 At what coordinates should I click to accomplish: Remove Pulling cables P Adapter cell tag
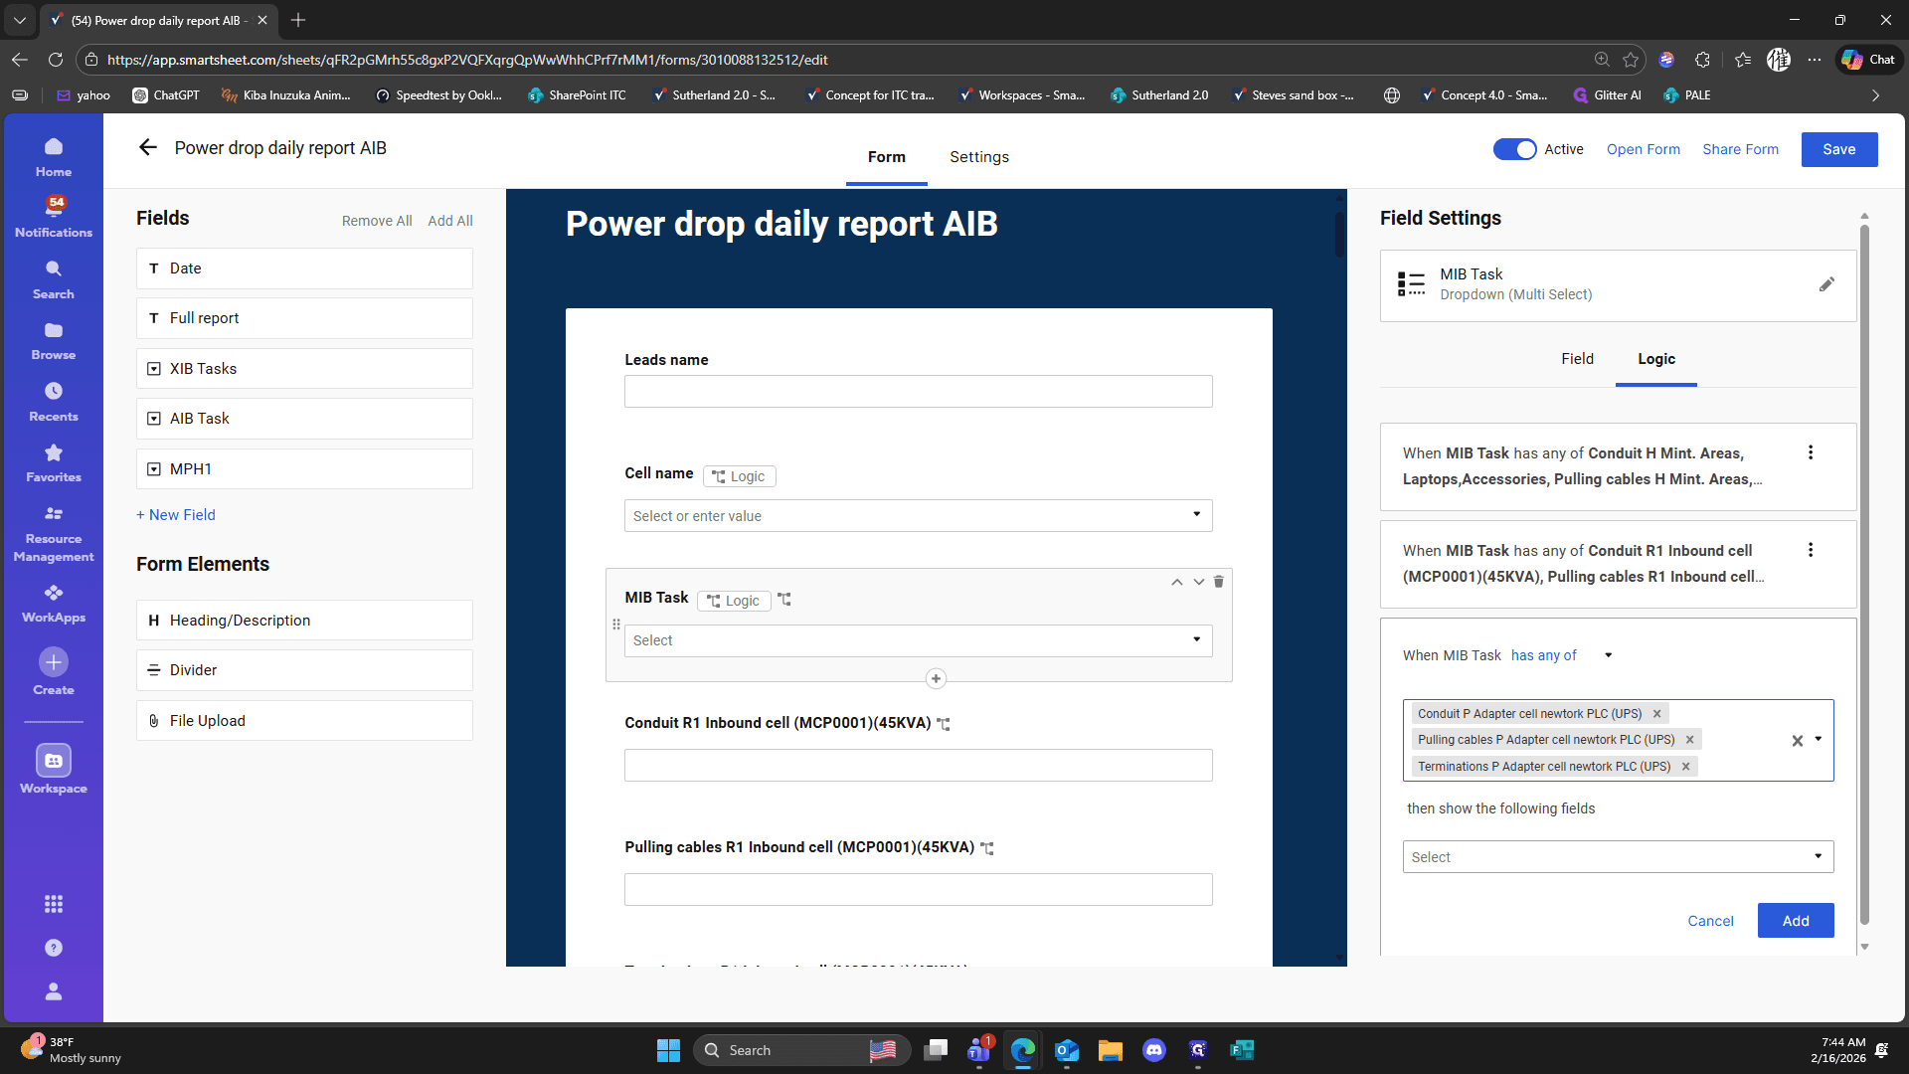(x=1689, y=740)
